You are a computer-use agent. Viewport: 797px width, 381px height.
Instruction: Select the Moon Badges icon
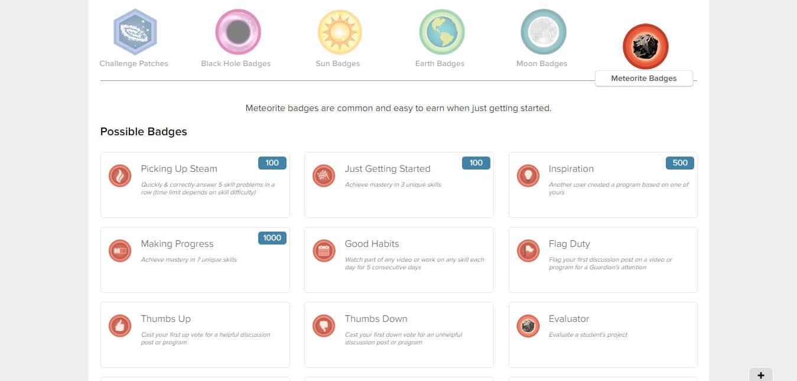tap(543, 32)
